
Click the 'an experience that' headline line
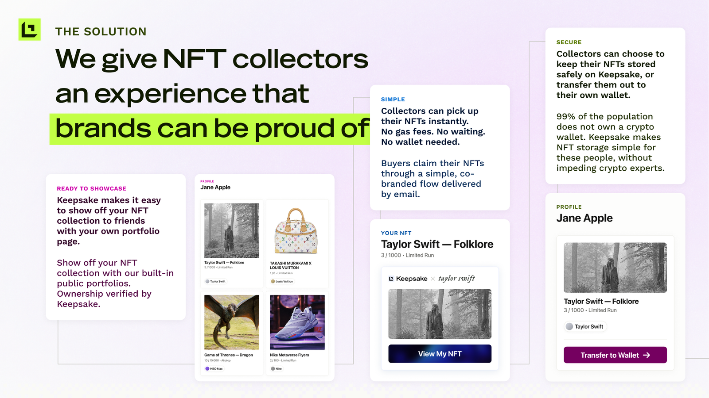(182, 94)
